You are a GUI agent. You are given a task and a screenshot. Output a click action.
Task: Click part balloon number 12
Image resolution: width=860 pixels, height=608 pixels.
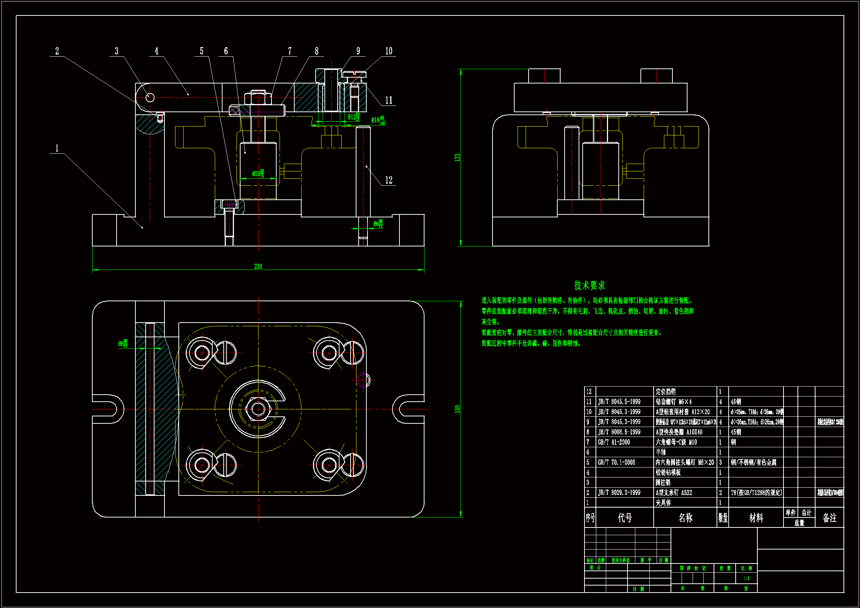[389, 180]
